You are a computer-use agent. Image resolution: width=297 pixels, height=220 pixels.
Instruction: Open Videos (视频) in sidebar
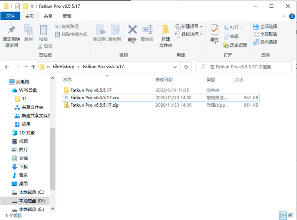tap(20, 141)
